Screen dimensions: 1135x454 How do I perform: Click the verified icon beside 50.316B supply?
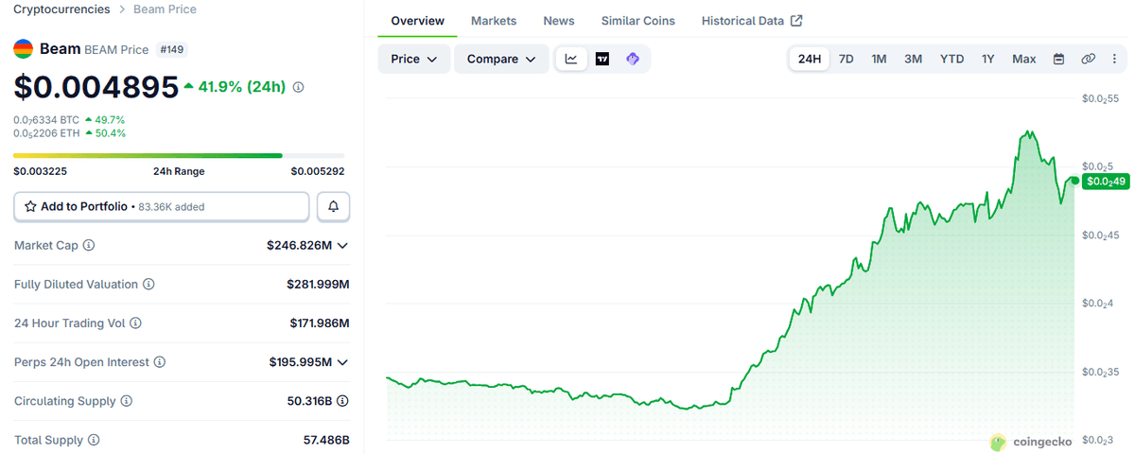tap(342, 401)
